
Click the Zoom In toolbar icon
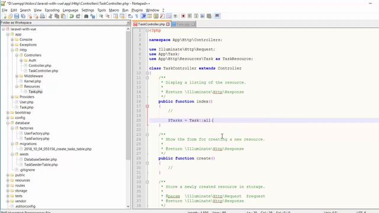[101, 16]
